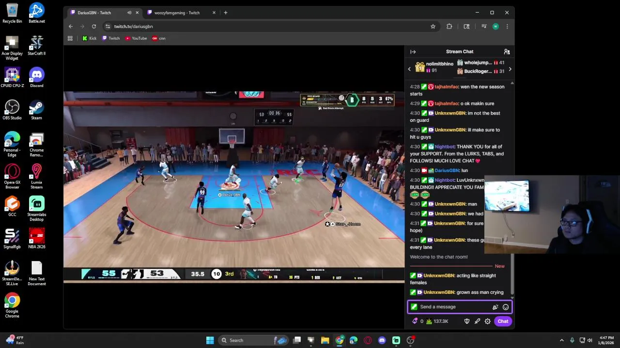The image size is (620, 348).
Task: Open Windows Start menu
Action: pos(210,340)
